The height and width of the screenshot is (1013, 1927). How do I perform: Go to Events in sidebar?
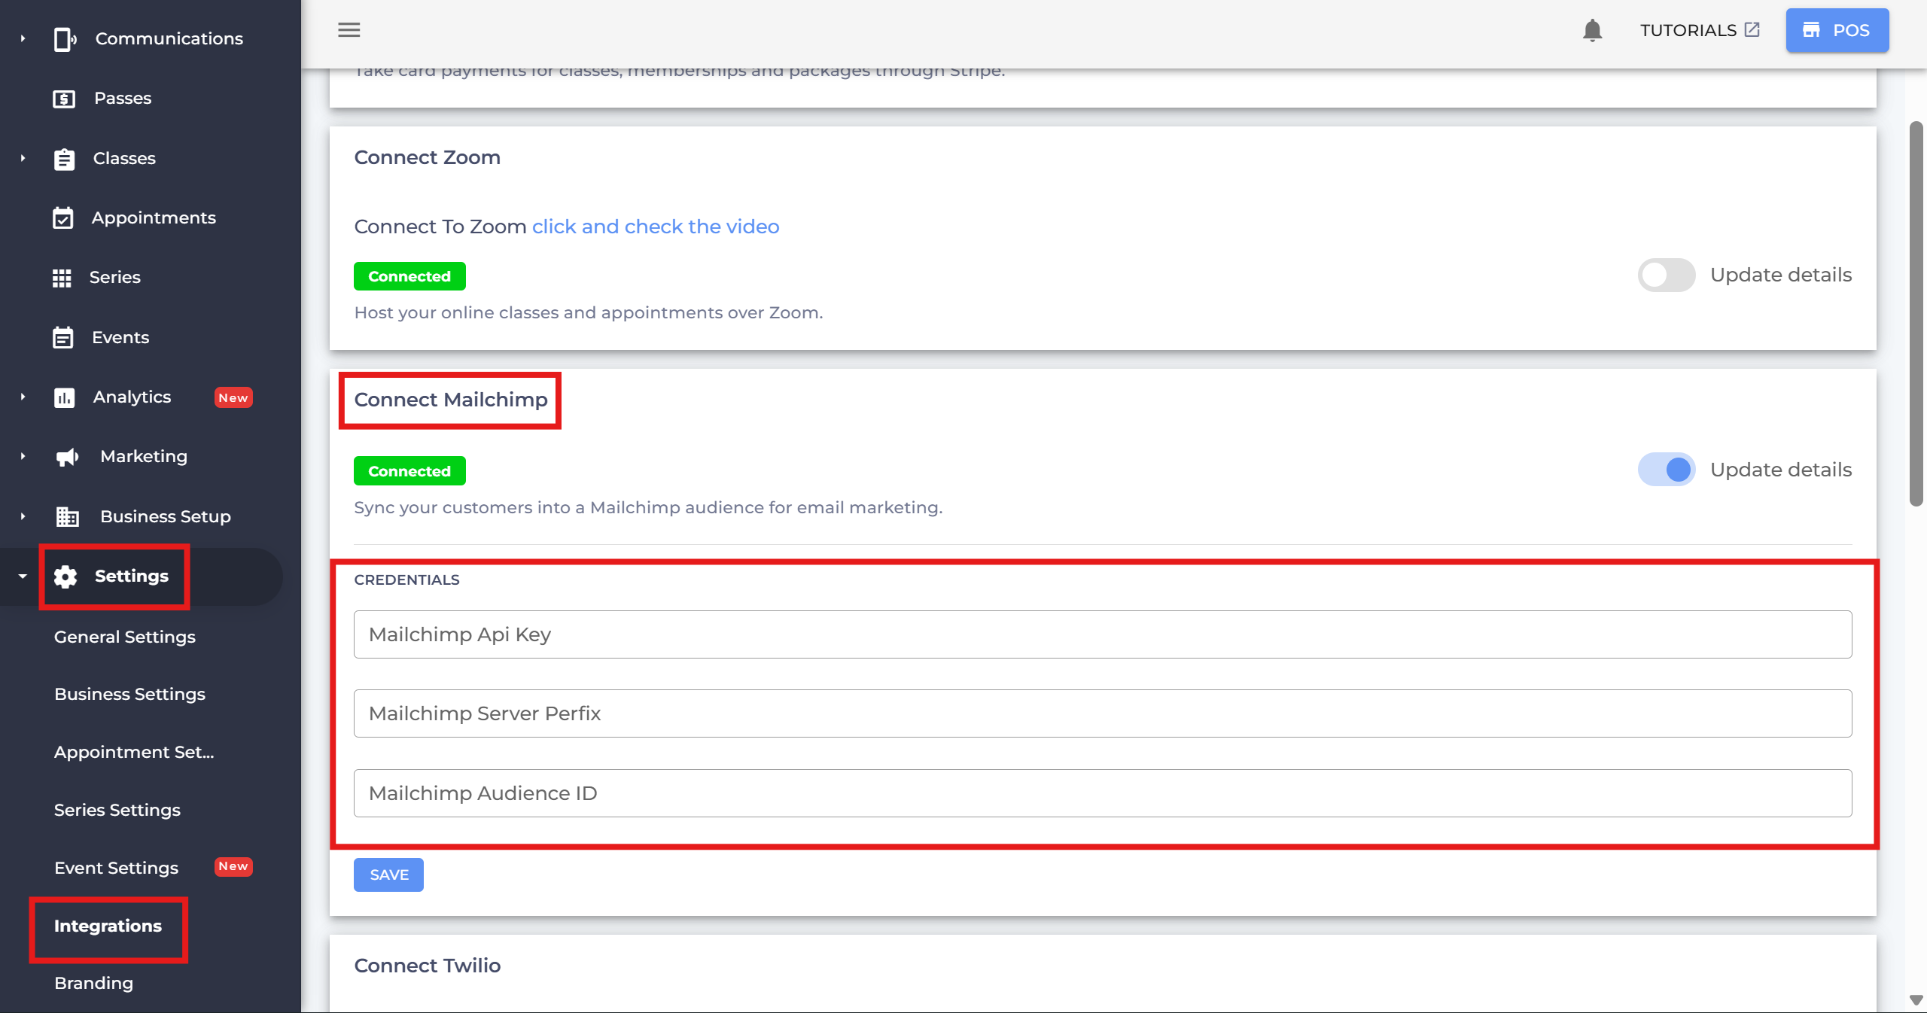point(120,337)
